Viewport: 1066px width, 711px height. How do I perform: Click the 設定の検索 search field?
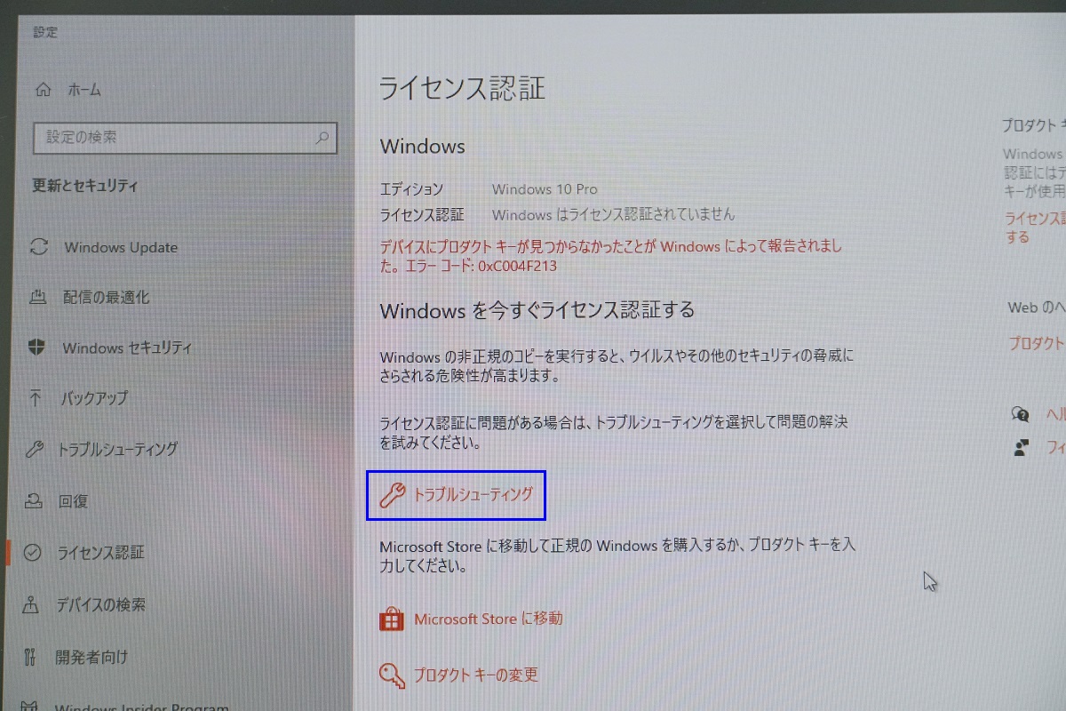click(185, 138)
